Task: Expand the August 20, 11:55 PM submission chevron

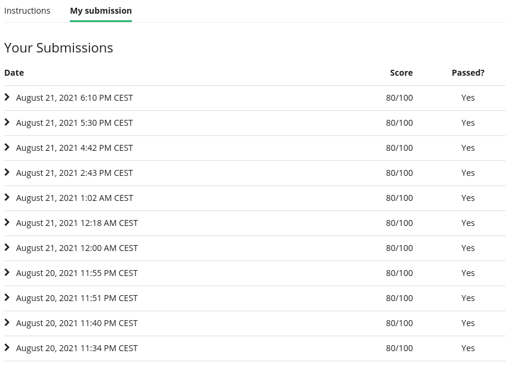Action: 7,273
